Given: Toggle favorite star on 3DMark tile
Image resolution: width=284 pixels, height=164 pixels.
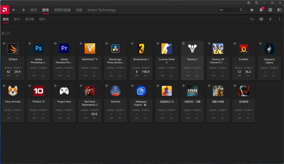Looking at the screenshot, I should 4,44.
